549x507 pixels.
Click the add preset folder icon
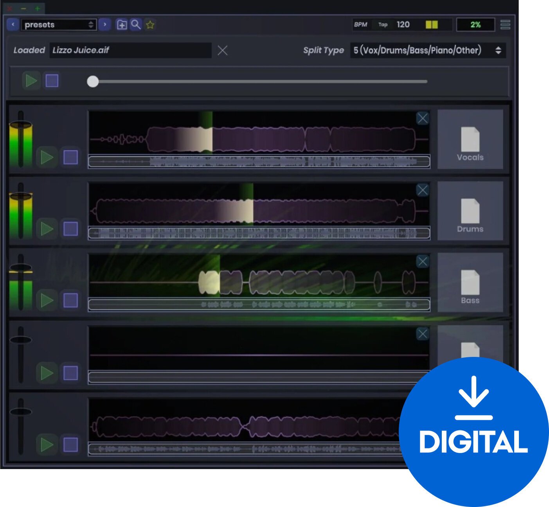pos(122,25)
